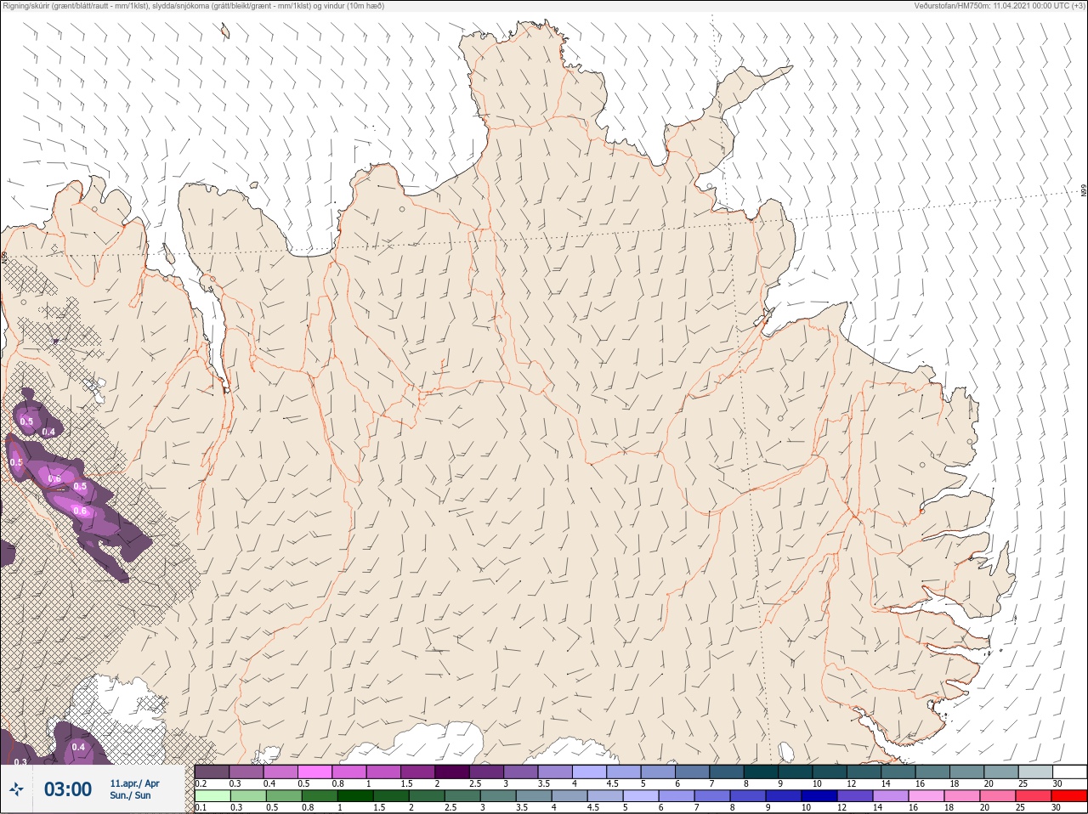Click the 'Veðurstofan/HM750m' model run text

click(1000, 6)
